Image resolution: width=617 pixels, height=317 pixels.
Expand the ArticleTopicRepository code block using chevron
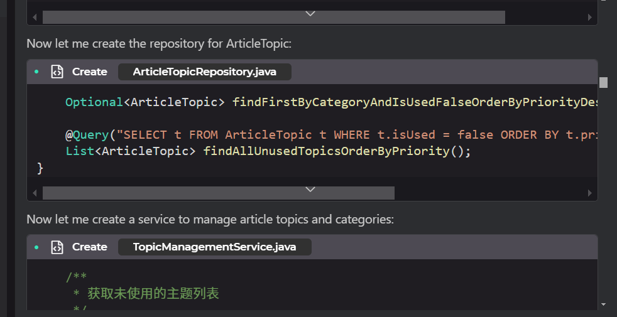pos(310,190)
